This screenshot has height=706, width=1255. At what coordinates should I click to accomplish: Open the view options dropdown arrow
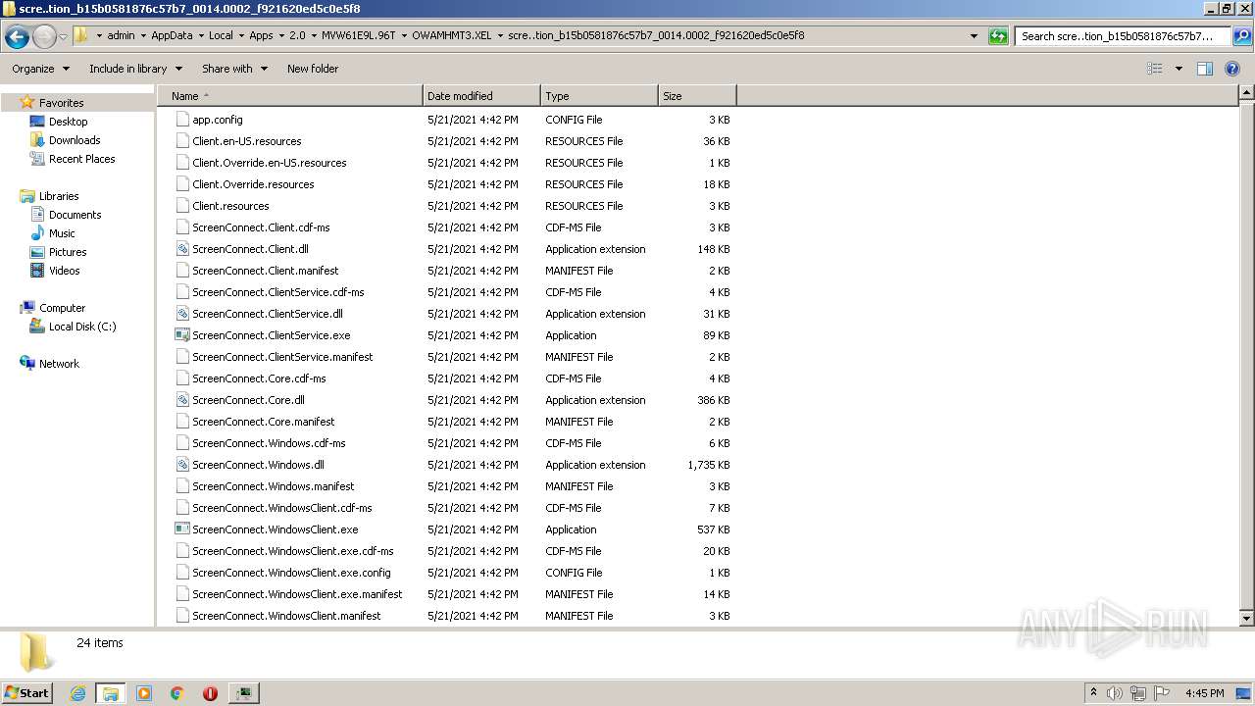pyautogui.click(x=1179, y=69)
